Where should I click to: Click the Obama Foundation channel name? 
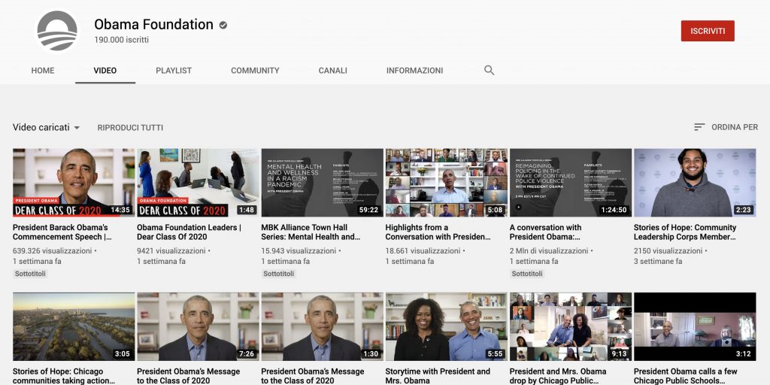tap(153, 25)
